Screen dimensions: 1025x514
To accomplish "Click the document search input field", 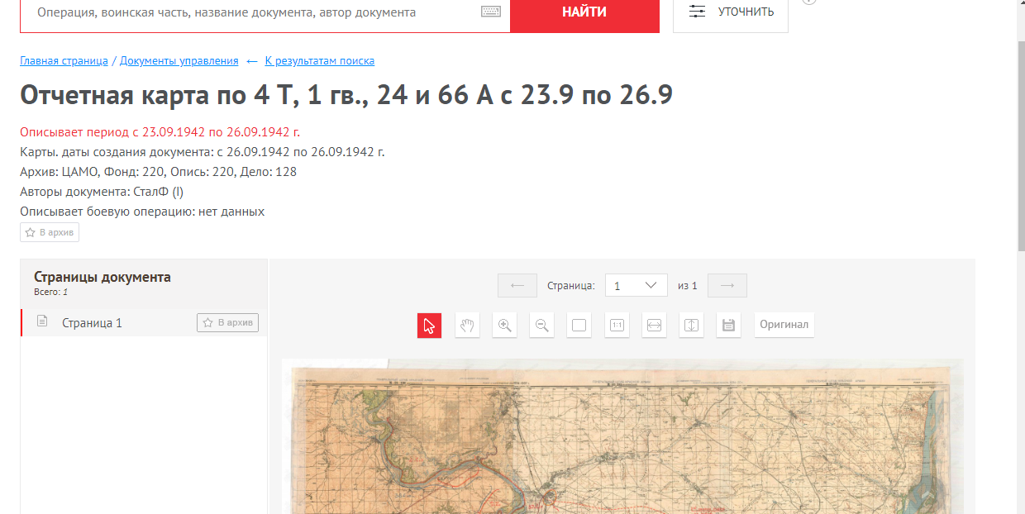I will pyautogui.click(x=248, y=12).
